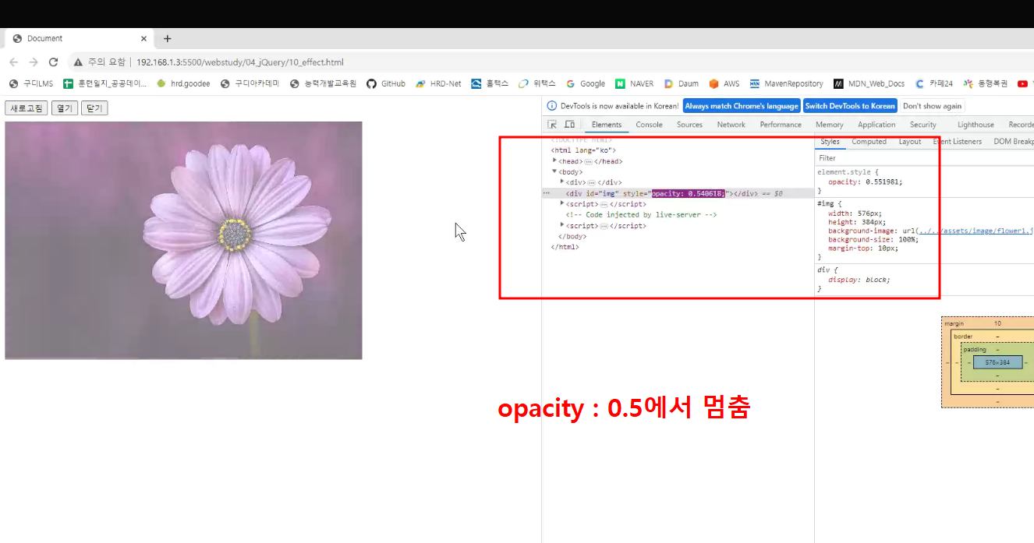Open the three-dot menu beside selected div
This screenshot has height=543, width=1034.
pyautogui.click(x=547, y=193)
